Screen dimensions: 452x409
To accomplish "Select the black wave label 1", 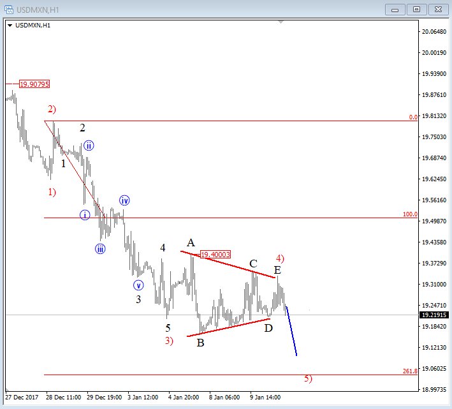I will tap(63, 164).
